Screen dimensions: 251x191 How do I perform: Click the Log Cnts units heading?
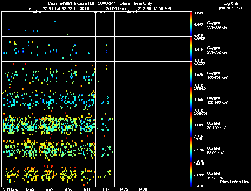point(231,3)
